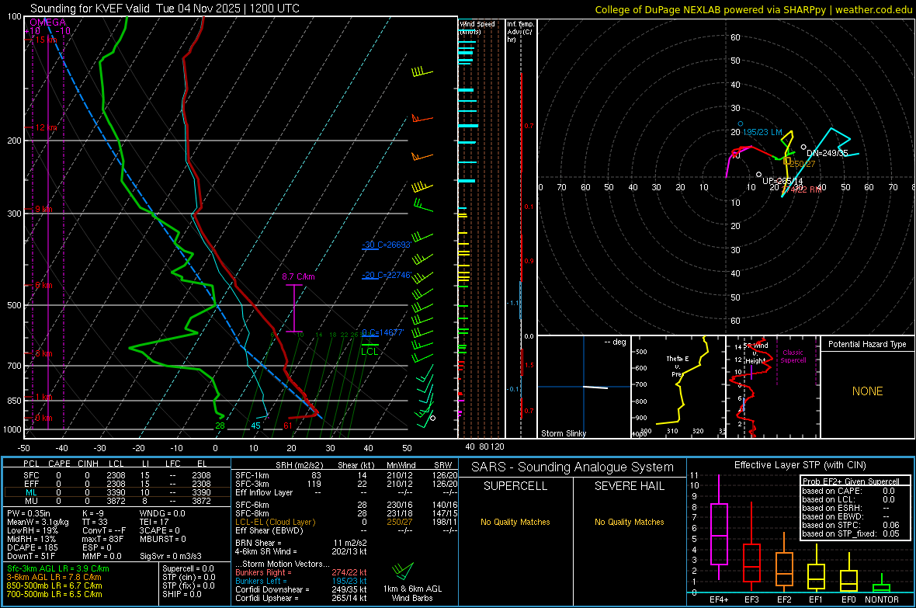
Task: Click the 'PW = 0.35in' value
Action: pyautogui.click(x=29, y=513)
